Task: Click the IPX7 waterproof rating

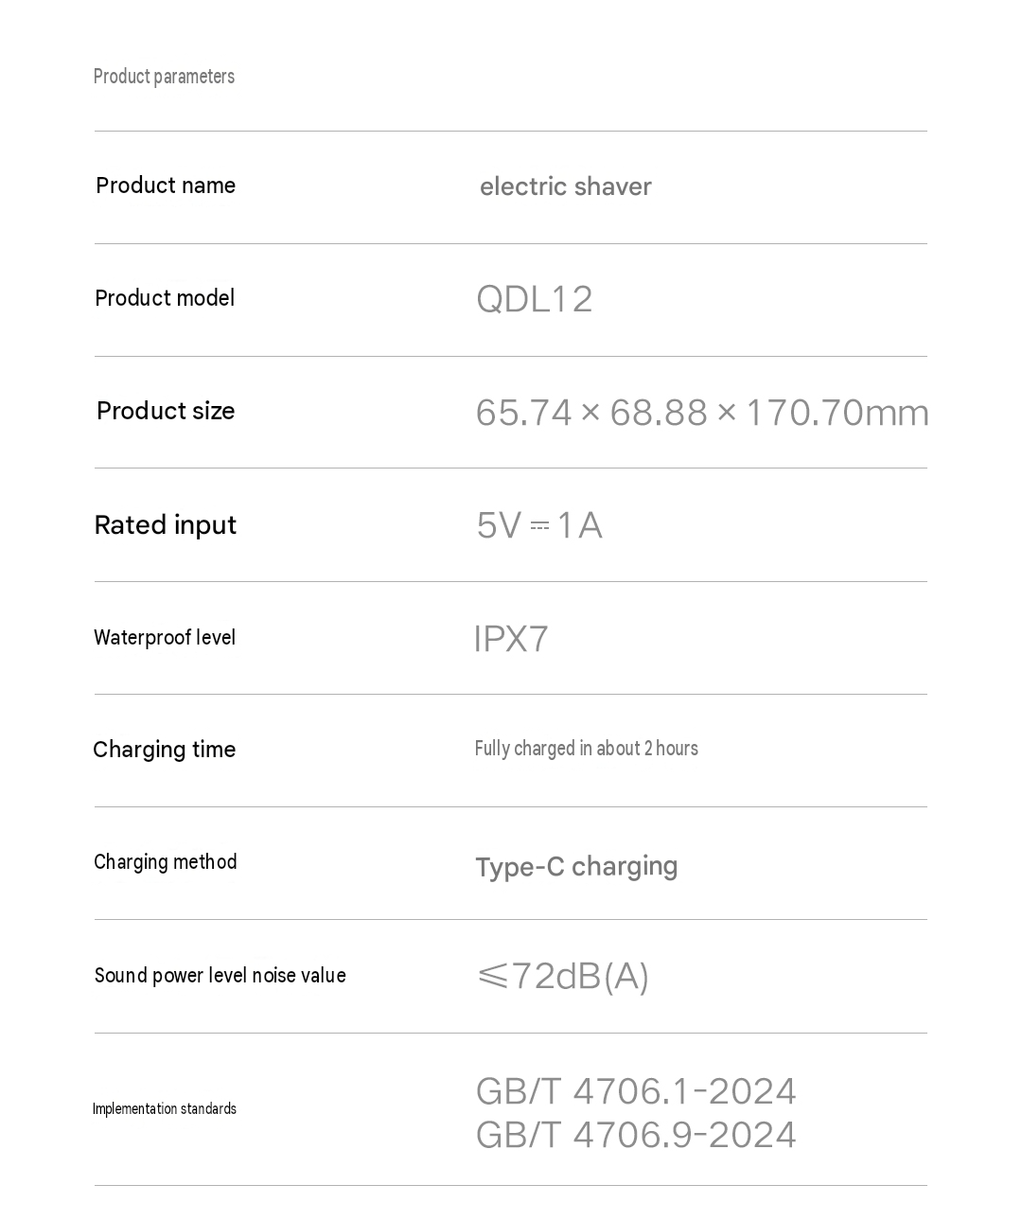Action: (x=511, y=639)
